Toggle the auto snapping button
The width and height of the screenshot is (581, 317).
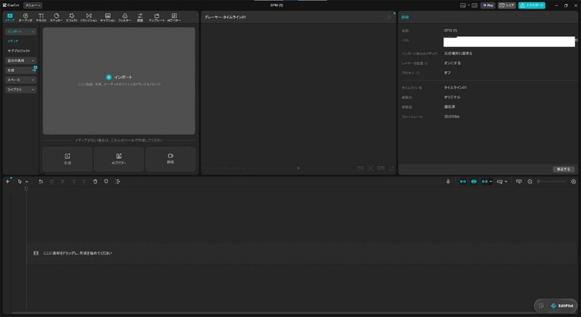coord(474,181)
